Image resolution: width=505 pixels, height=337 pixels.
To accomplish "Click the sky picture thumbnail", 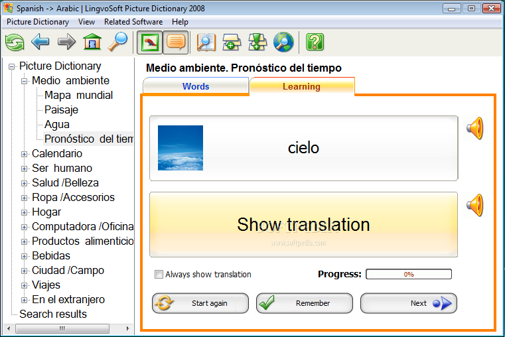I will pos(180,148).
